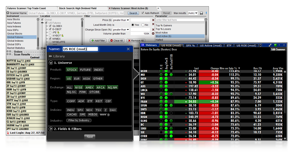Click scan results table scroll-up arrow beside QCOR row

[x=285, y=72]
